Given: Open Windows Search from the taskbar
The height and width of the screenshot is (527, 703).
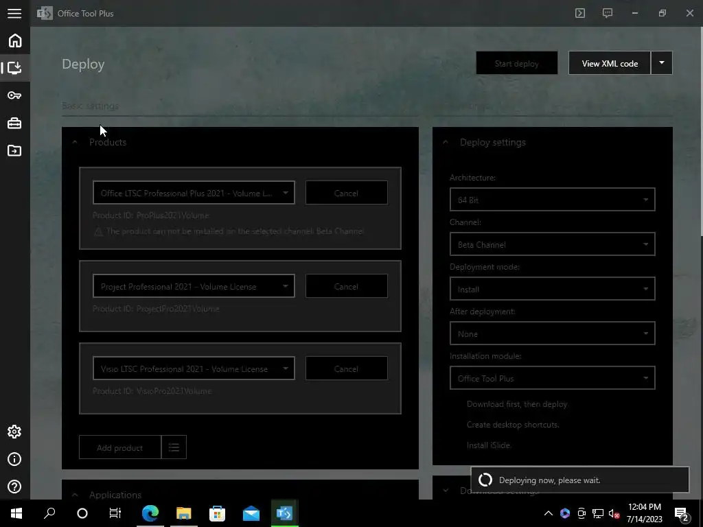Looking at the screenshot, I should tap(49, 513).
